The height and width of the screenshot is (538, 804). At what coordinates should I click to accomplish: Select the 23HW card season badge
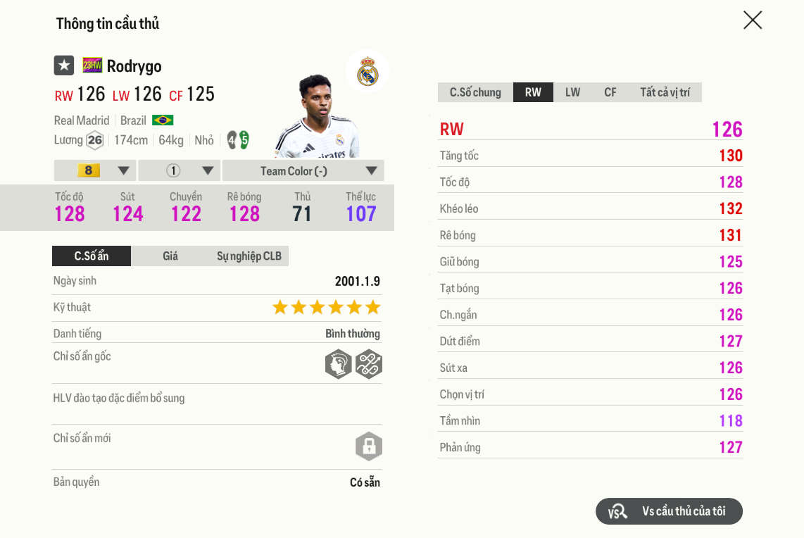click(91, 65)
